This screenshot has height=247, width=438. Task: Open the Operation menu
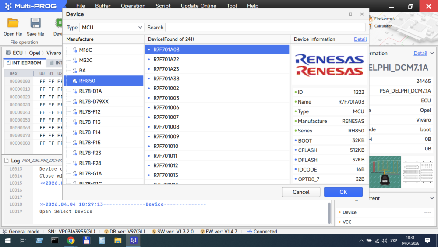pyautogui.click(x=133, y=6)
